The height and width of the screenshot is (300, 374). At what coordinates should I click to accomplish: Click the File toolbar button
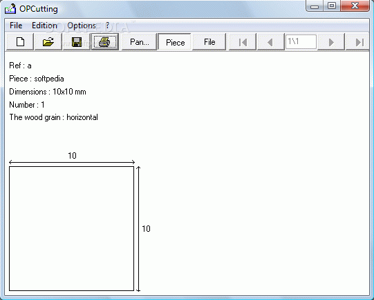pos(209,42)
